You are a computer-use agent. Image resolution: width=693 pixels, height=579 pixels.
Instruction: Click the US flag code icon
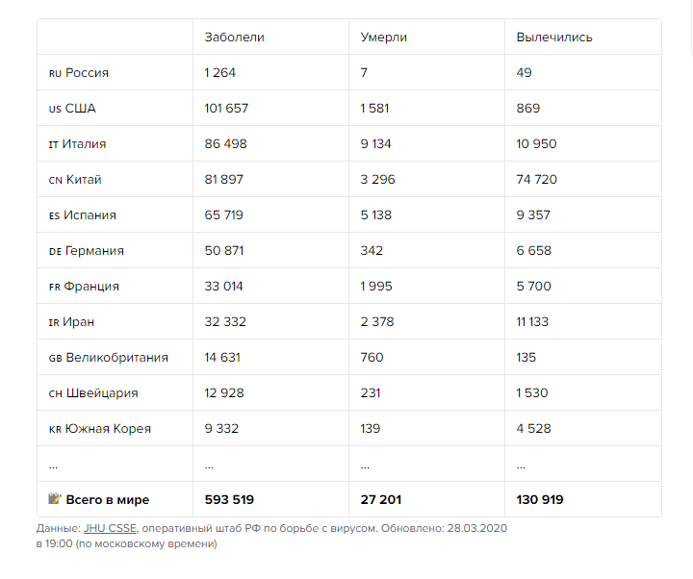[x=55, y=109]
